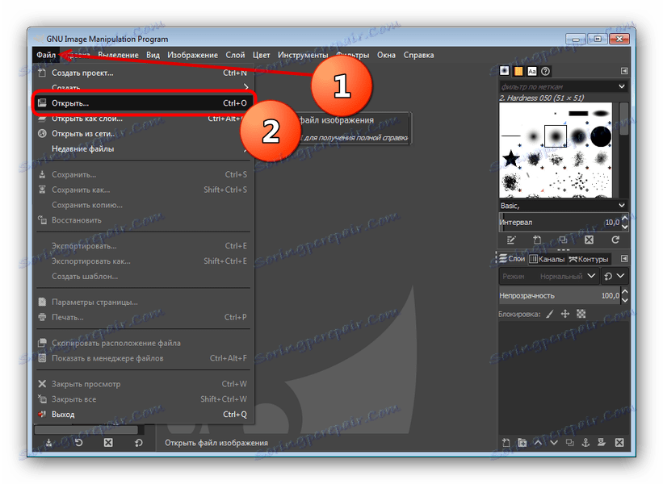Open the Файл menu
The height and width of the screenshot is (484, 663).
coord(46,55)
